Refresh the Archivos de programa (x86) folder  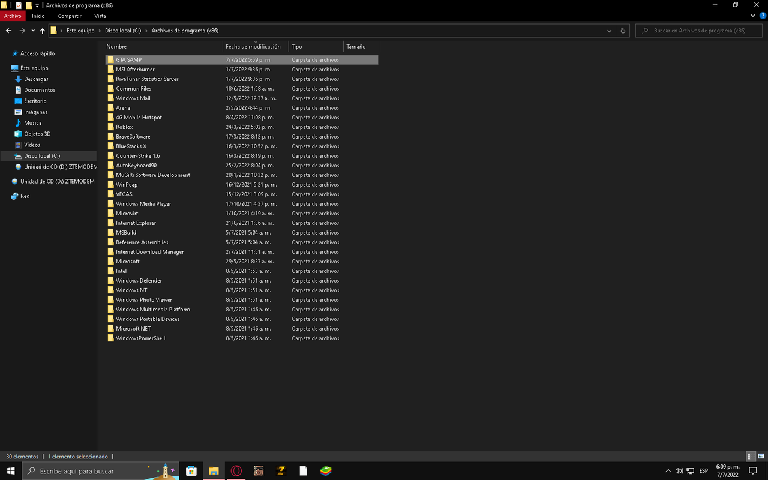click(623, 31)
